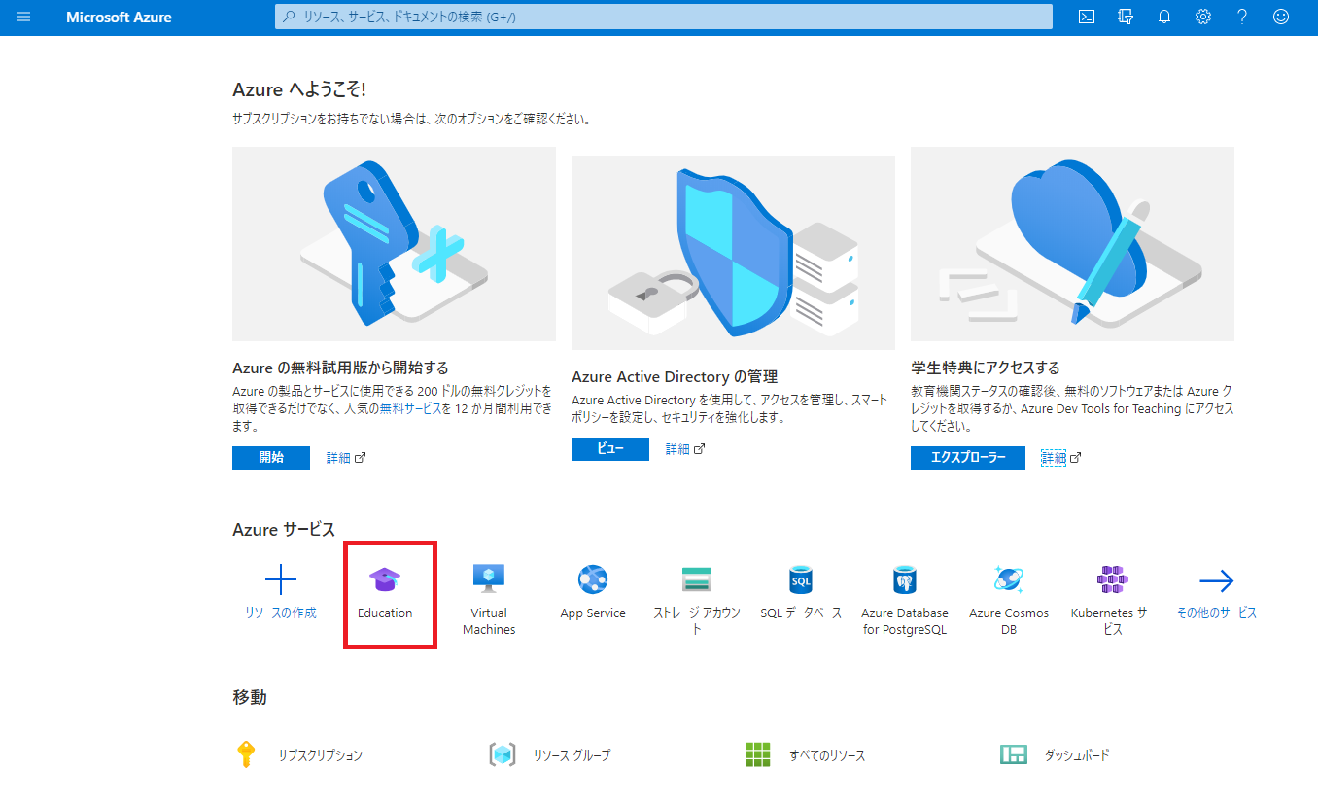The width and height of the screenshot is (1318, 806).
Task: Click the plus icon to create a resource
Action: coord(281,580)
